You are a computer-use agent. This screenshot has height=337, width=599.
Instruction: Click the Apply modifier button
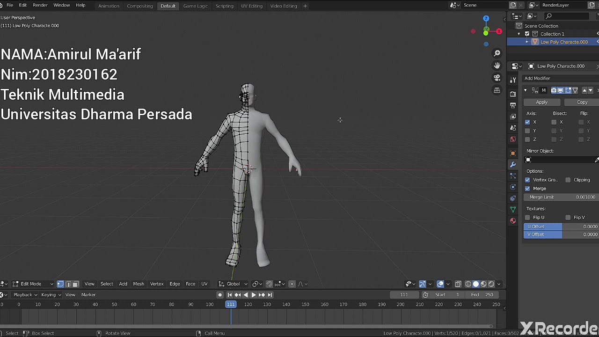coord(542,102)
